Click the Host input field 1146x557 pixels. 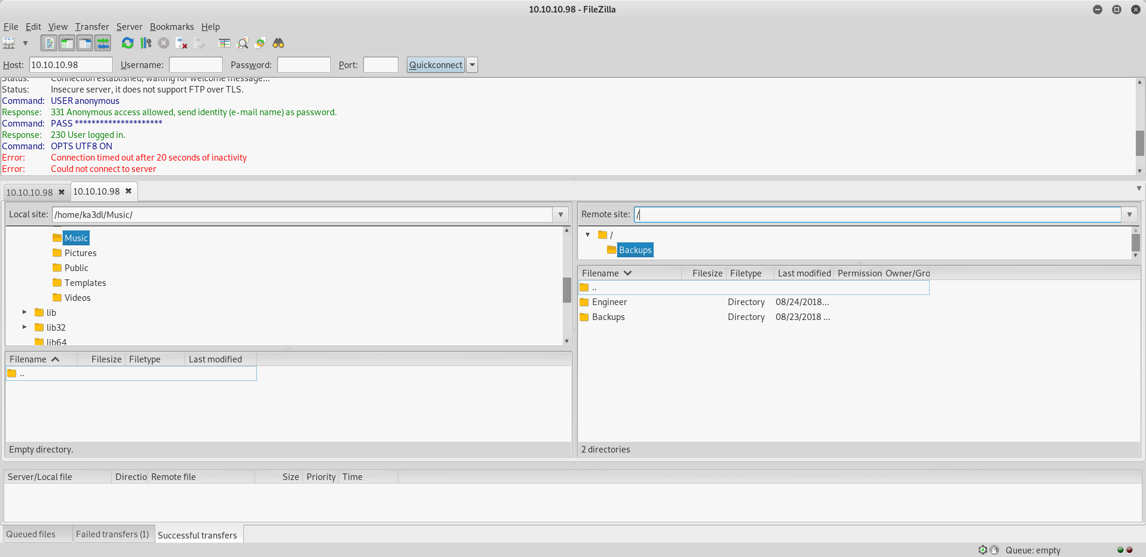click(71, 64)
